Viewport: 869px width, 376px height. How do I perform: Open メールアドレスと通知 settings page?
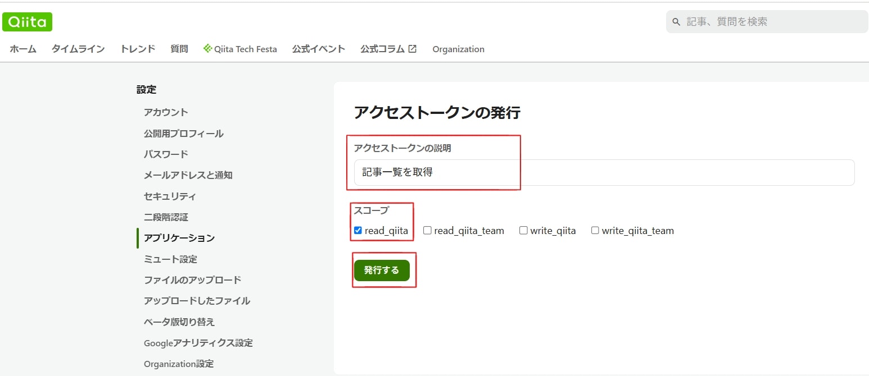[x=188, y=175]
